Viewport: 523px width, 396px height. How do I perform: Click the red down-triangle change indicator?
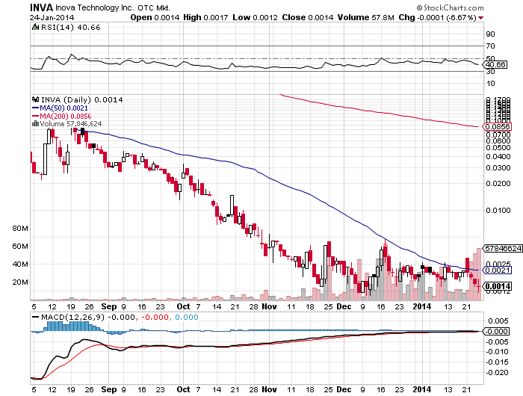(x=480, y=18)
